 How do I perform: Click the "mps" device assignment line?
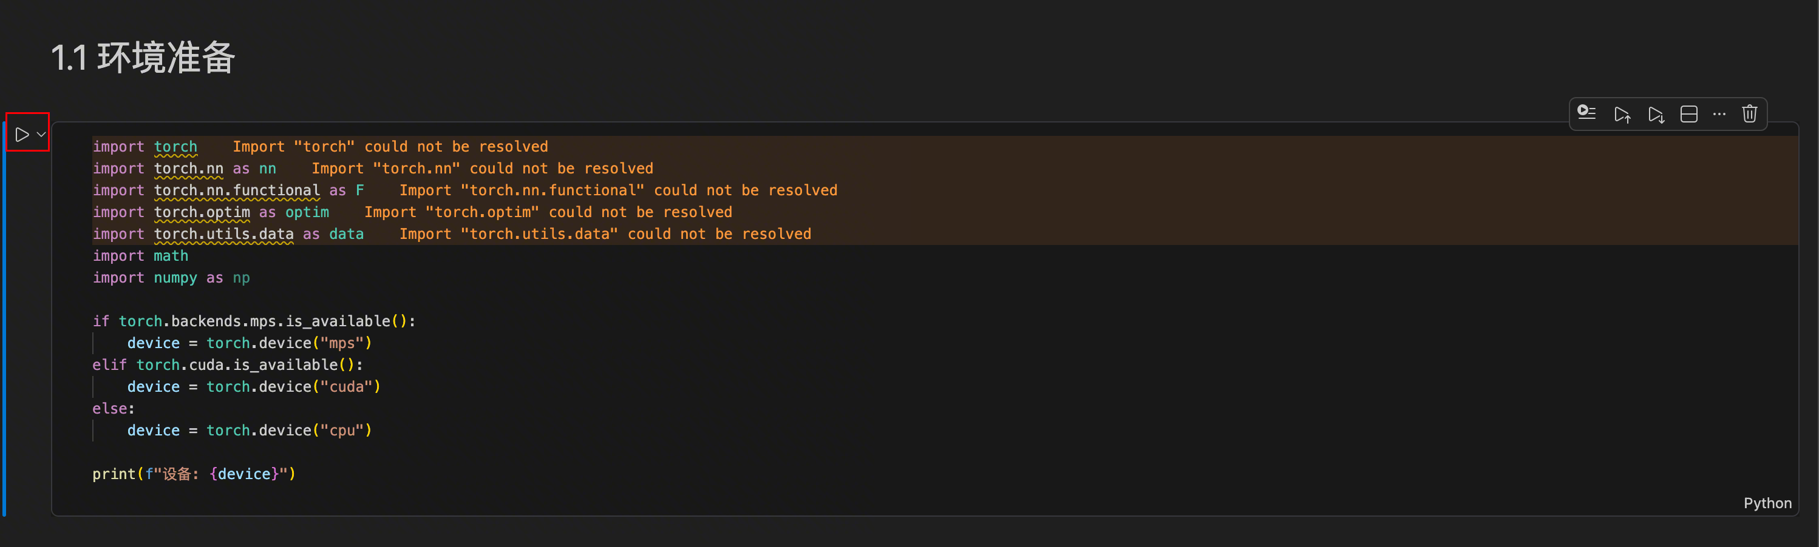click(250, 343)
